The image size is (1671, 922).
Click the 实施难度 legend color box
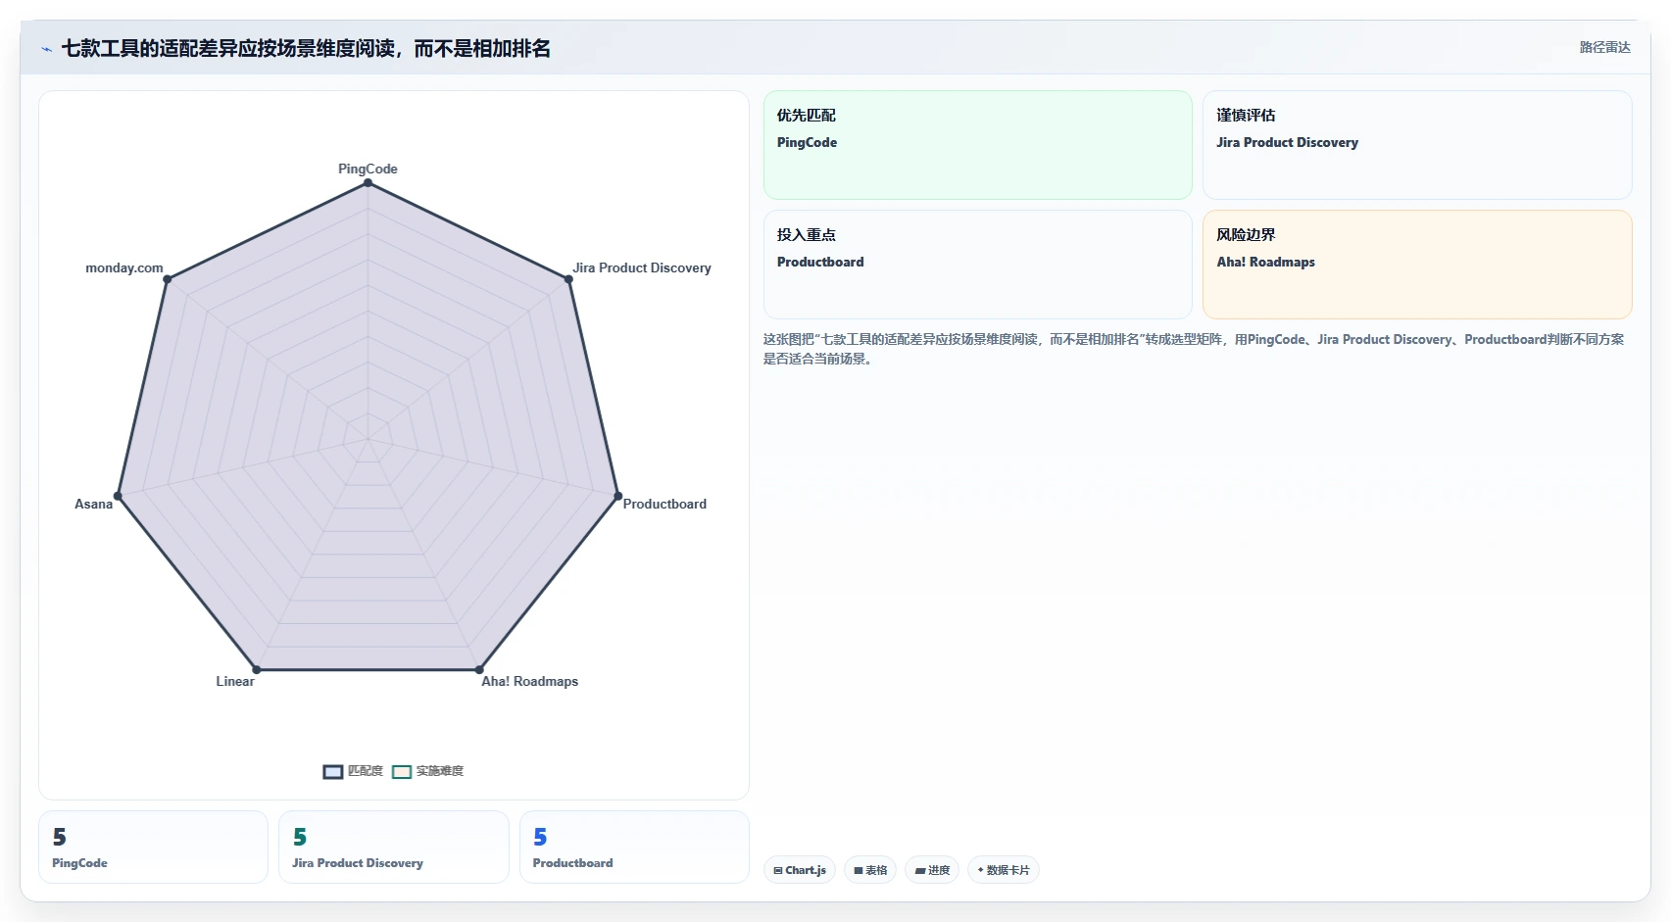click(402, 772)
